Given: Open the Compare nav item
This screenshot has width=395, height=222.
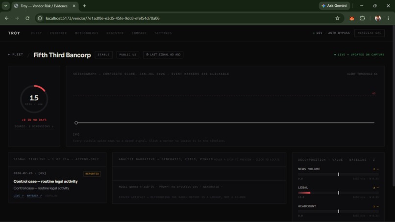Looking at the screenshot, I should point(139,33).
